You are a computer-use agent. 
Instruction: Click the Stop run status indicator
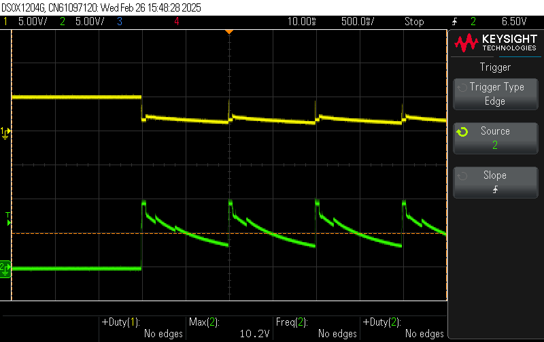414,22
